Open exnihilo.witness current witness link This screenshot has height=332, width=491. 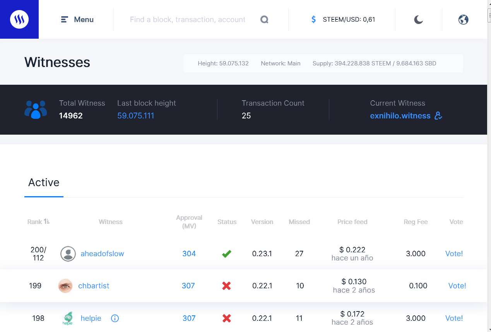[x=400, y=116]
